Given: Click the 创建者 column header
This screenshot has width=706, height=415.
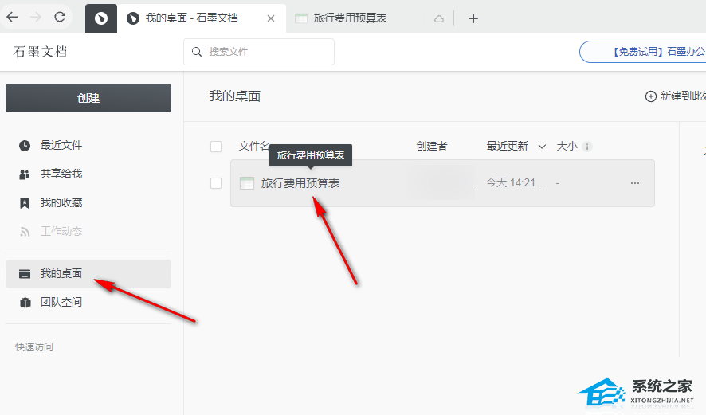Looking at the screenshot, I should (x=431, y=146).
